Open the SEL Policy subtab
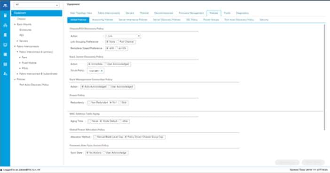 click(192, 20)
